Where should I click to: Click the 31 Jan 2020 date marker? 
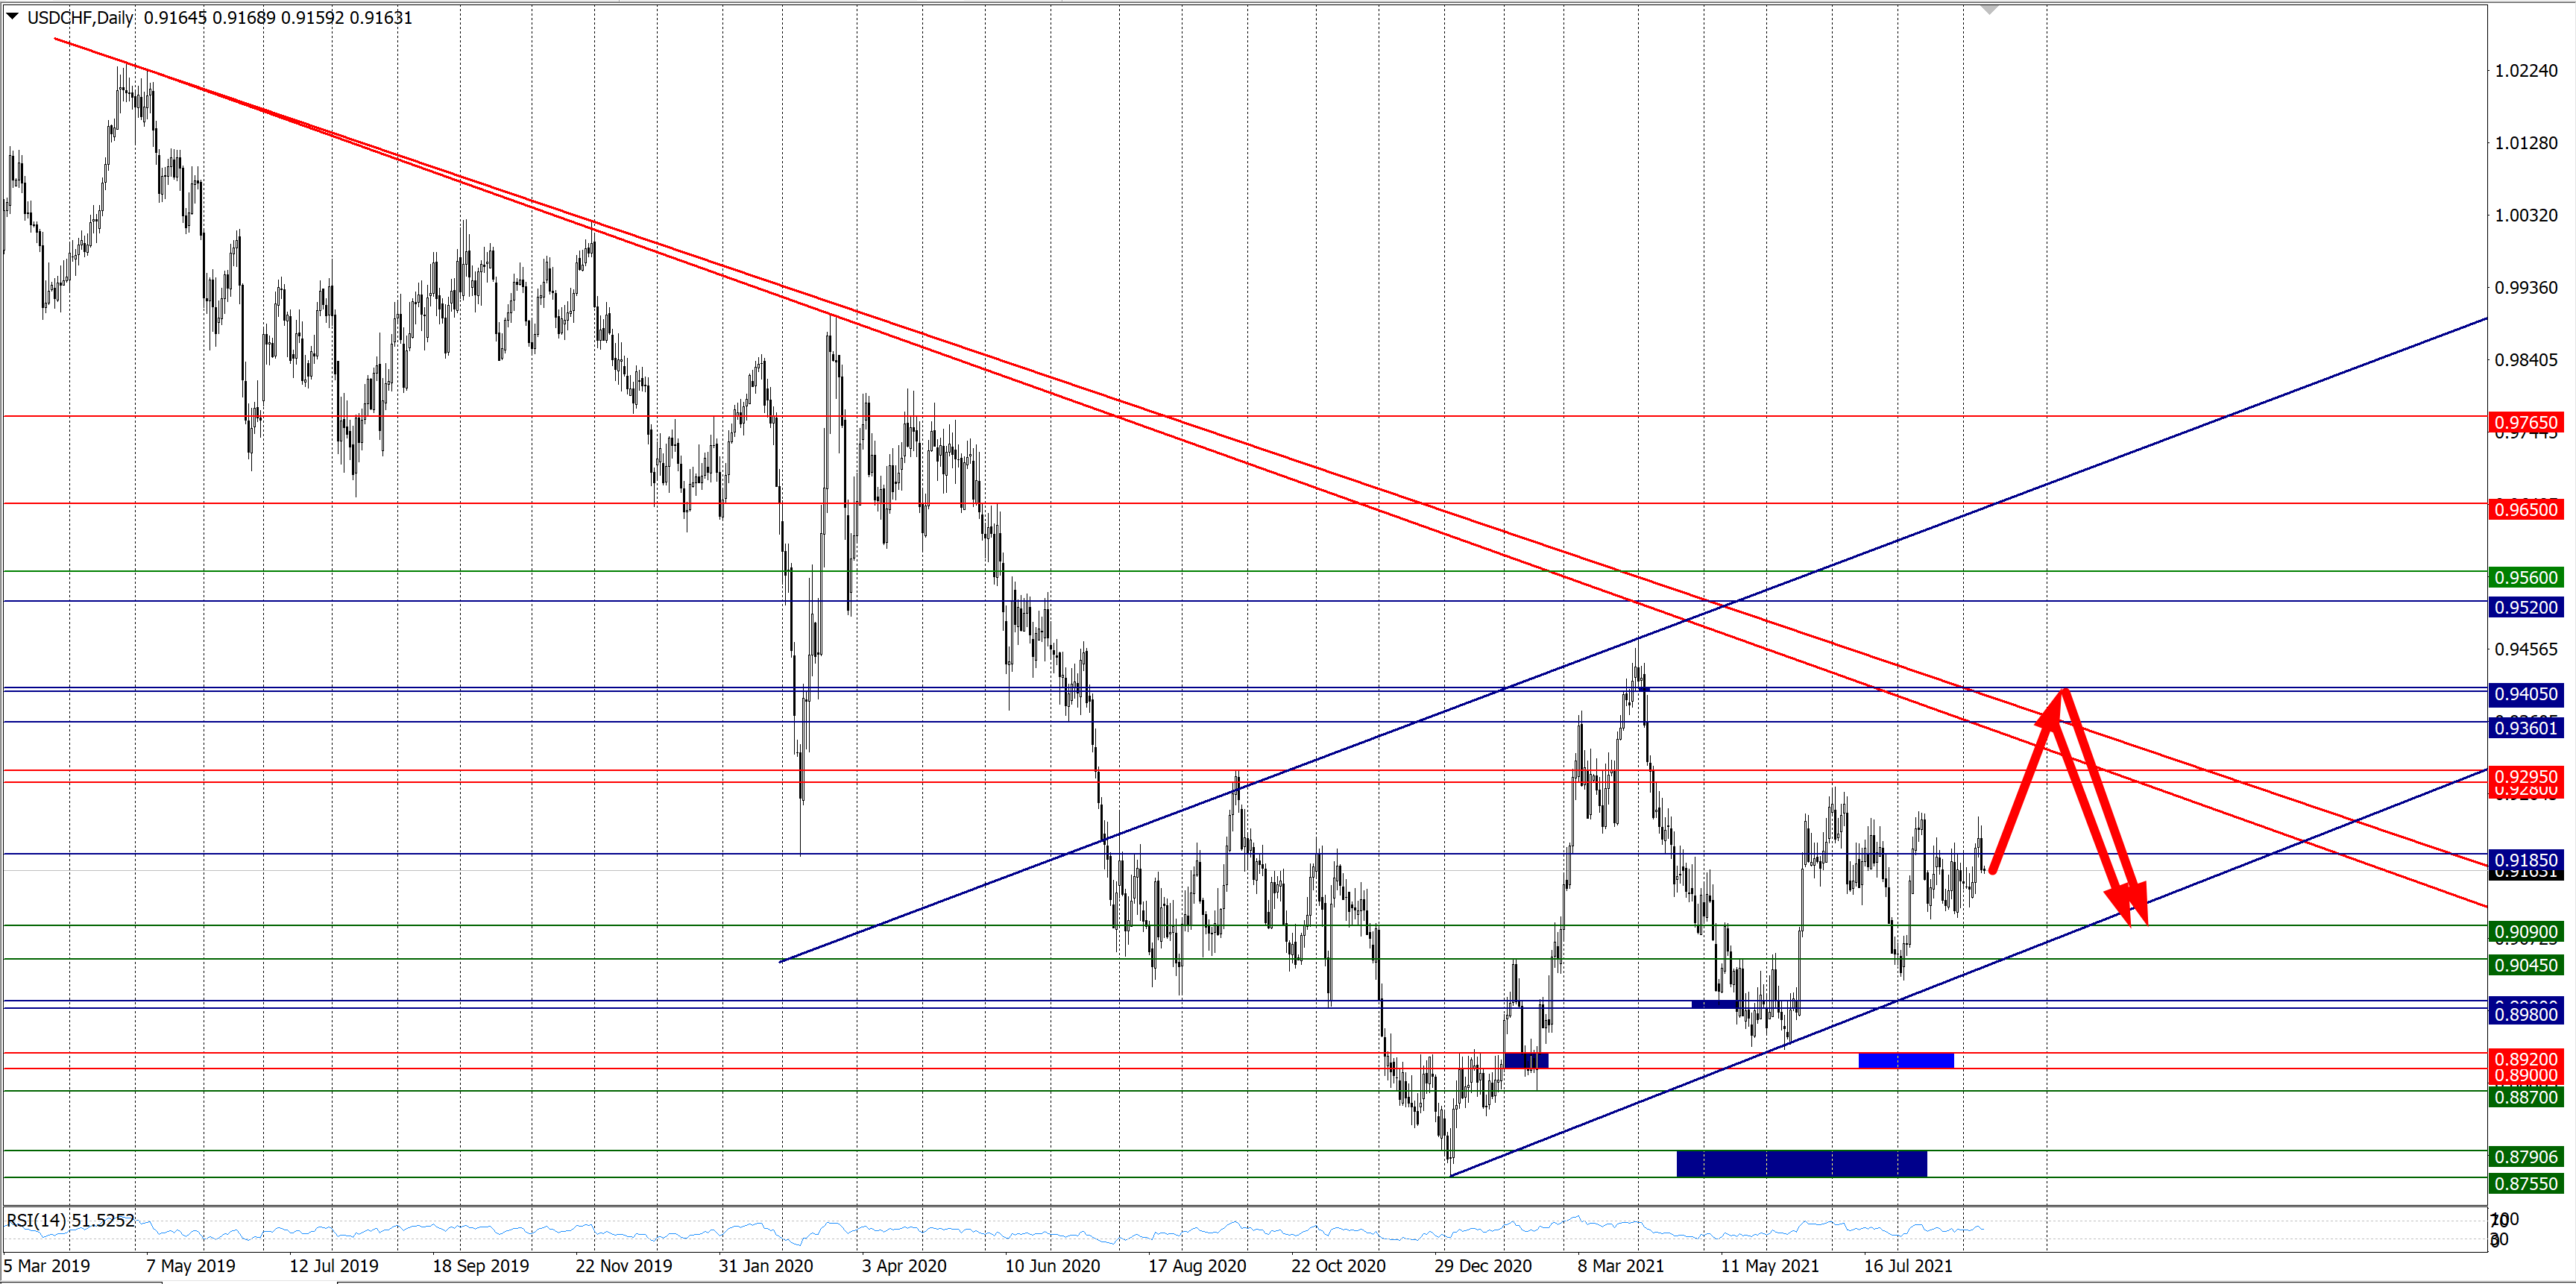pos(765,1266)
